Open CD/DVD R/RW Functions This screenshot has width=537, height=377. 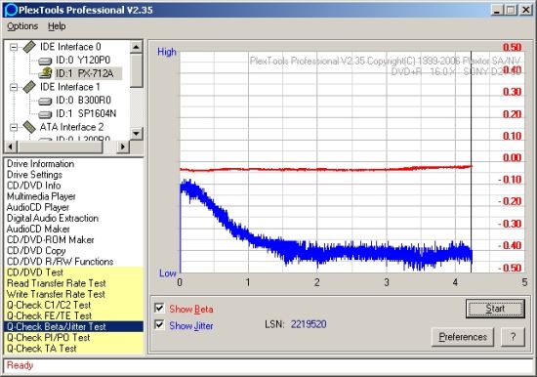[x=60, y=262]
